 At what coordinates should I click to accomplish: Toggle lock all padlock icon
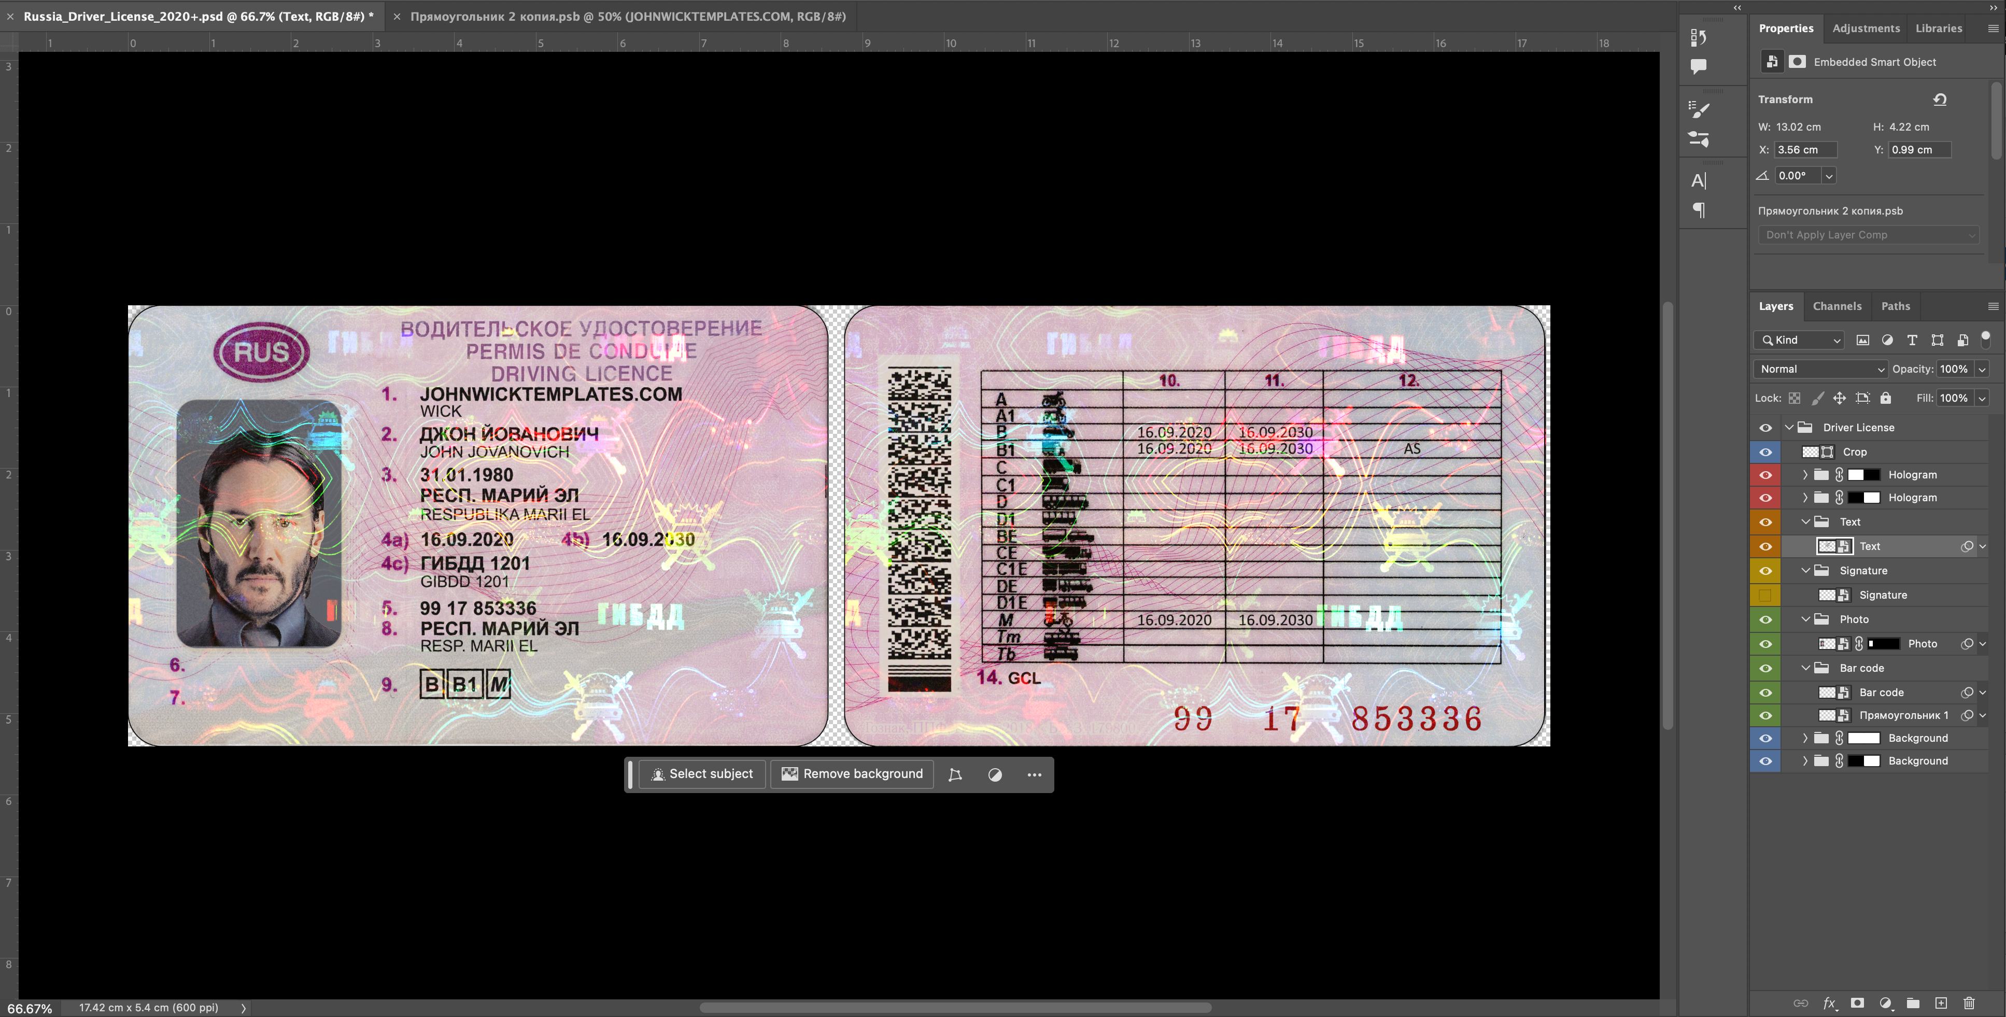point(1885,398)
